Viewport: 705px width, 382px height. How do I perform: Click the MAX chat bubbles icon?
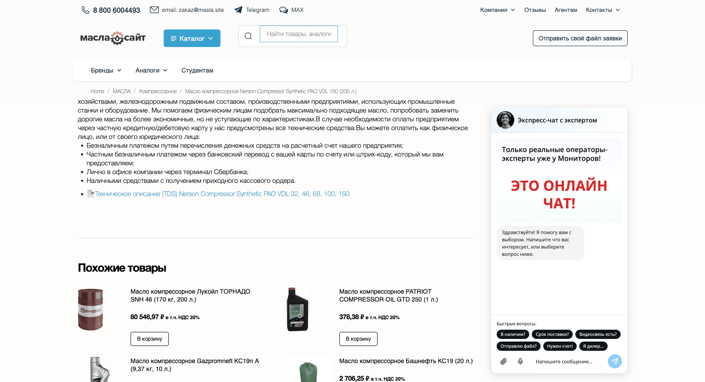coord(283,10)
